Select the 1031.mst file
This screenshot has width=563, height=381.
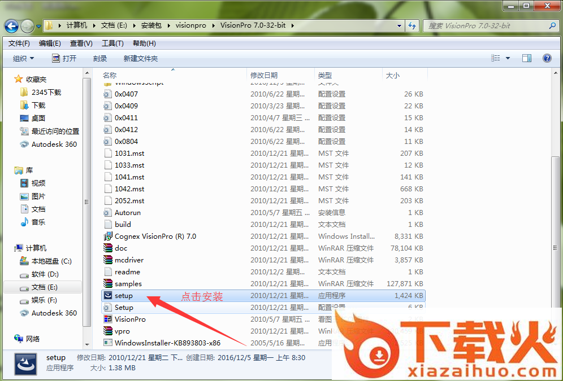(x=263, y=153)
